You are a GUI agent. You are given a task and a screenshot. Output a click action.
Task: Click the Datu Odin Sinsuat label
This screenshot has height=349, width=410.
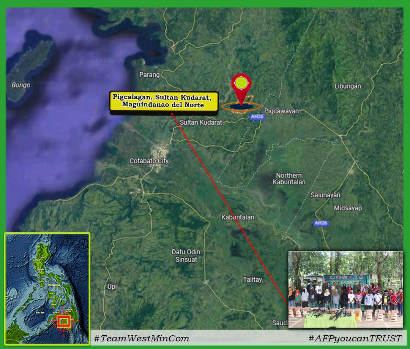[x=186, y=256]
